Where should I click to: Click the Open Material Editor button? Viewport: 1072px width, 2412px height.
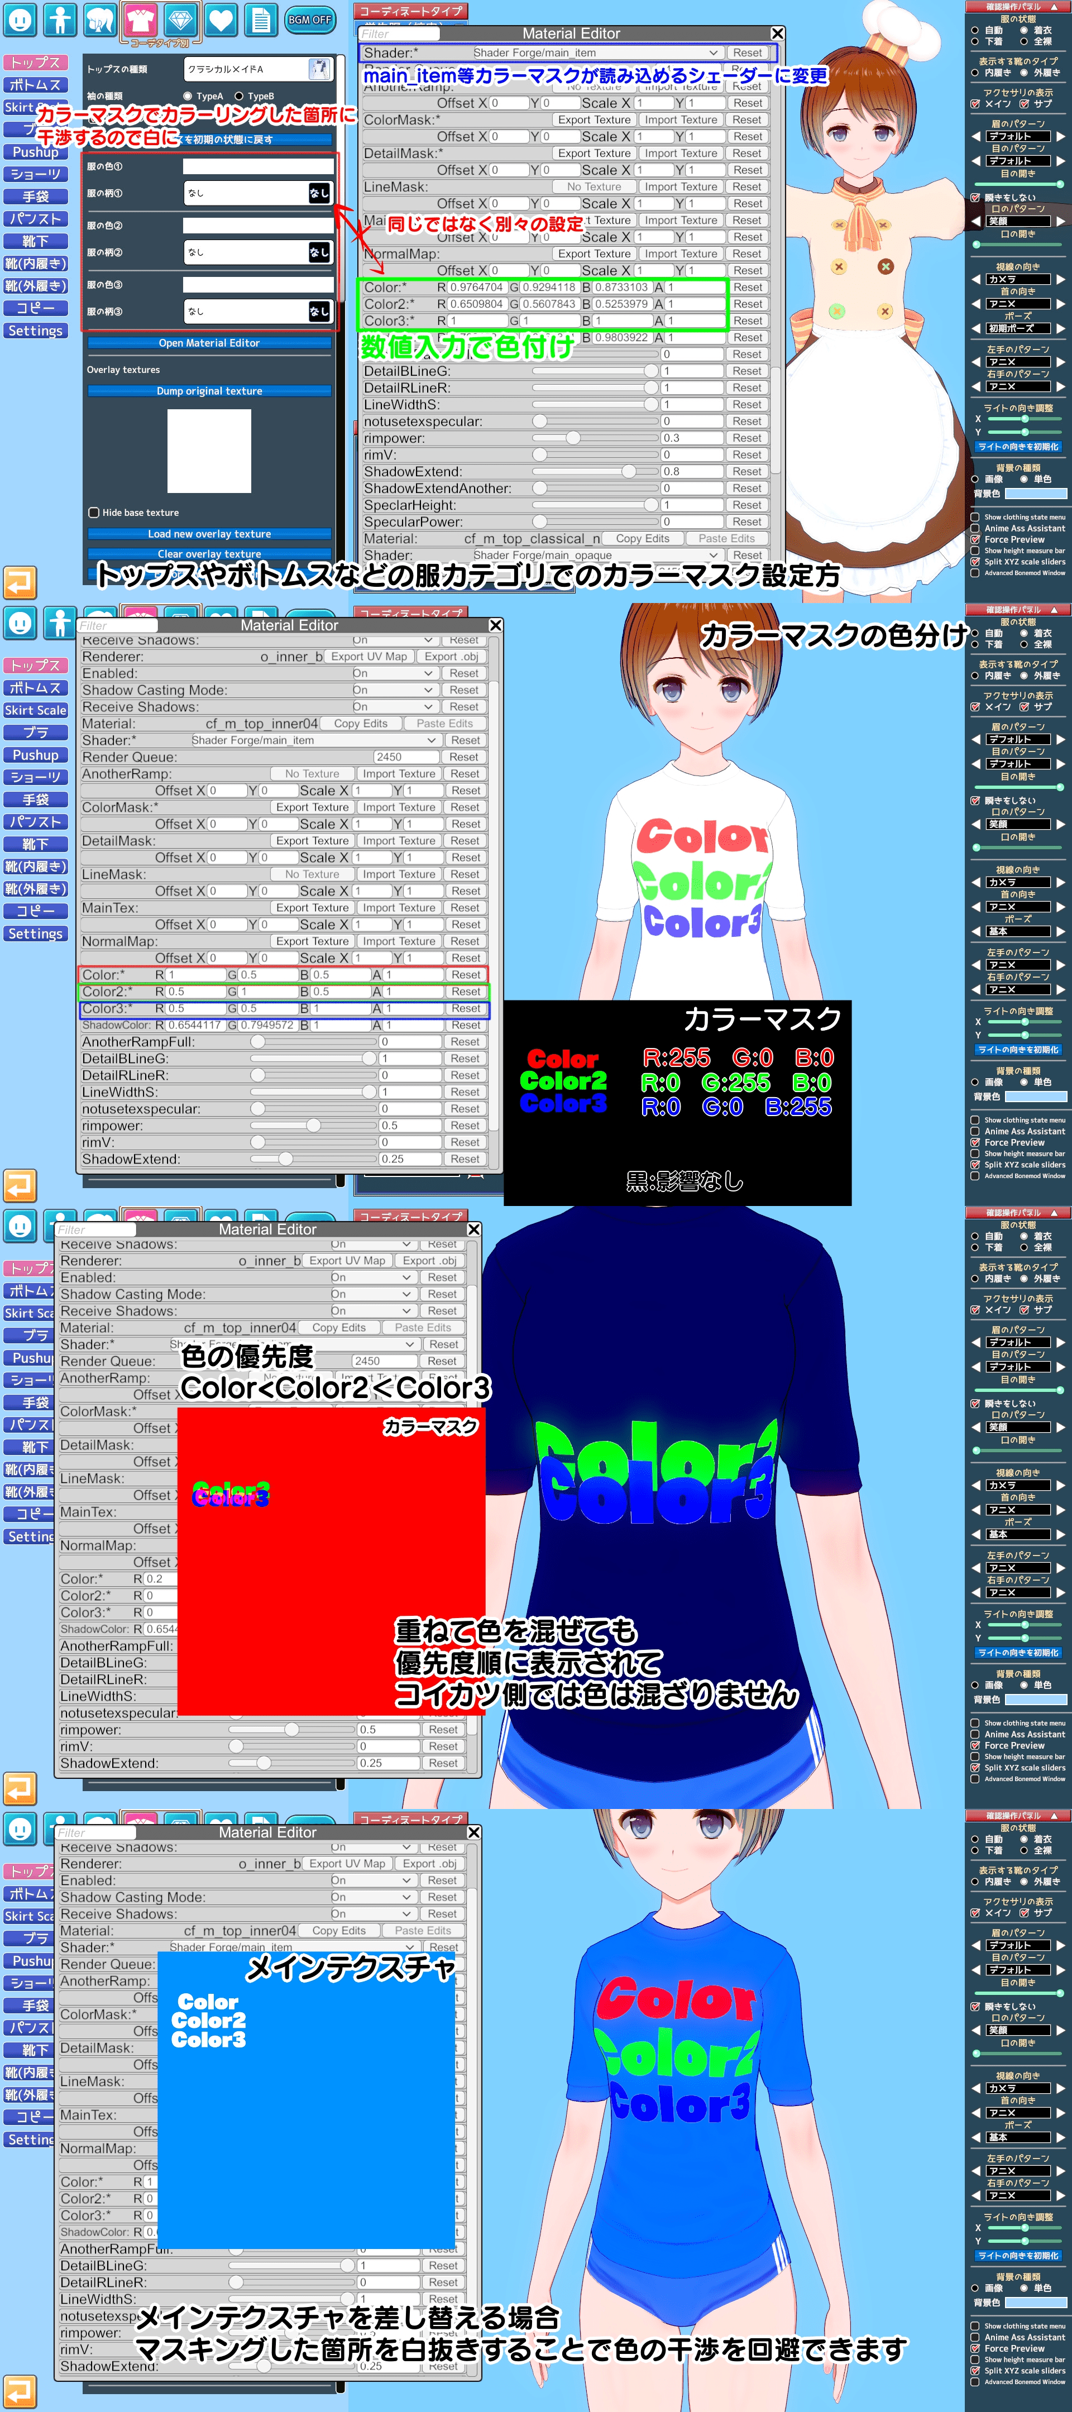[210, 343]
